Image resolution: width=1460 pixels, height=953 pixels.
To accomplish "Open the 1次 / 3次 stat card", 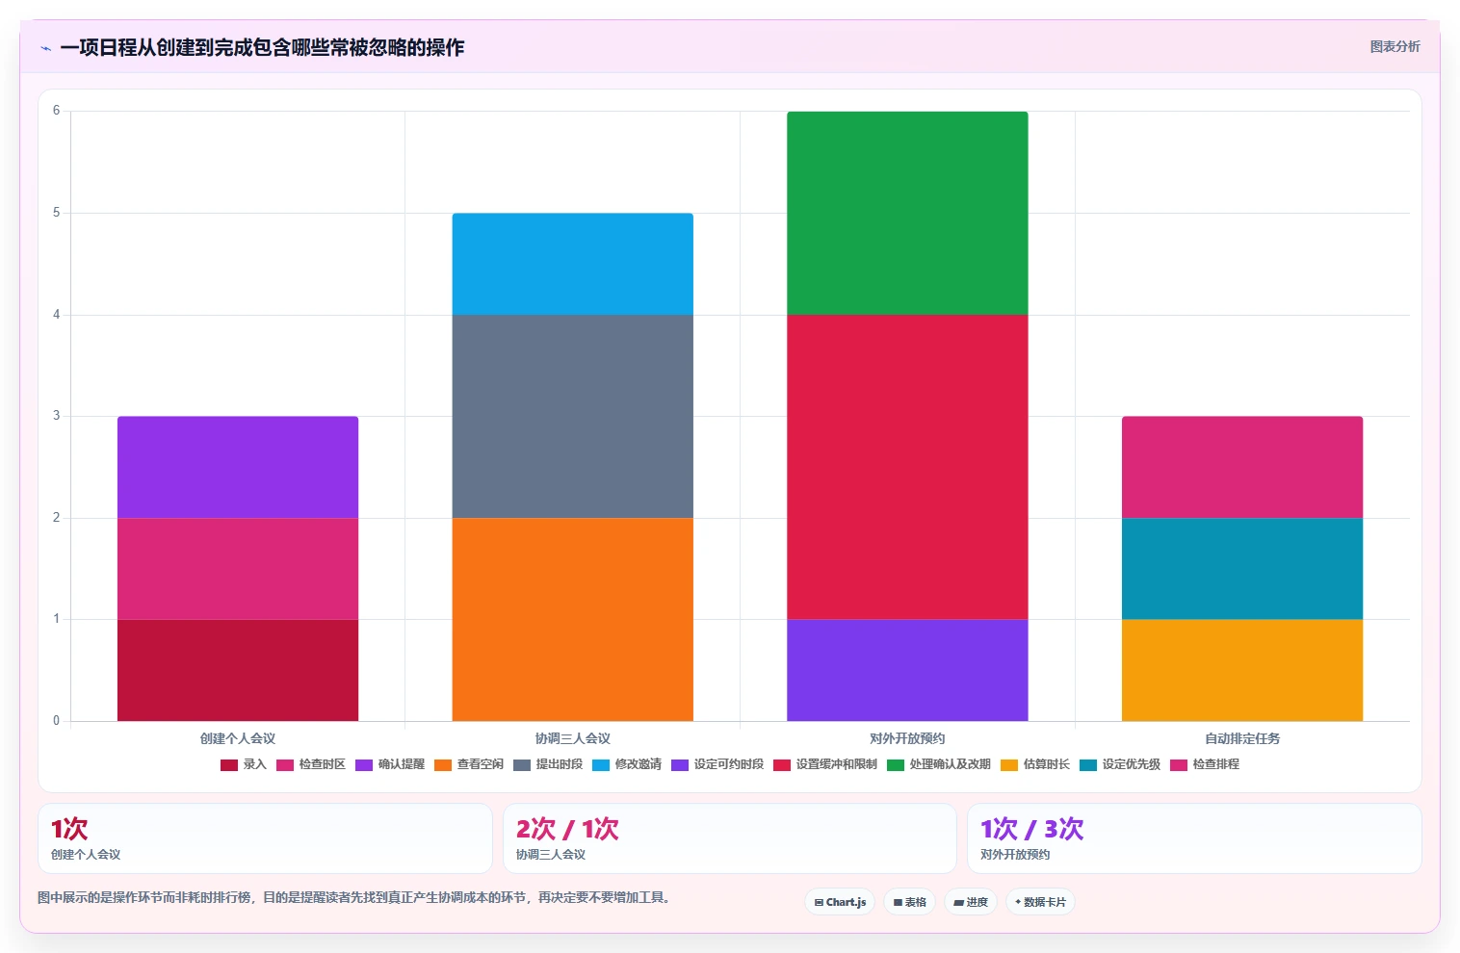I will click(1194, 838).
